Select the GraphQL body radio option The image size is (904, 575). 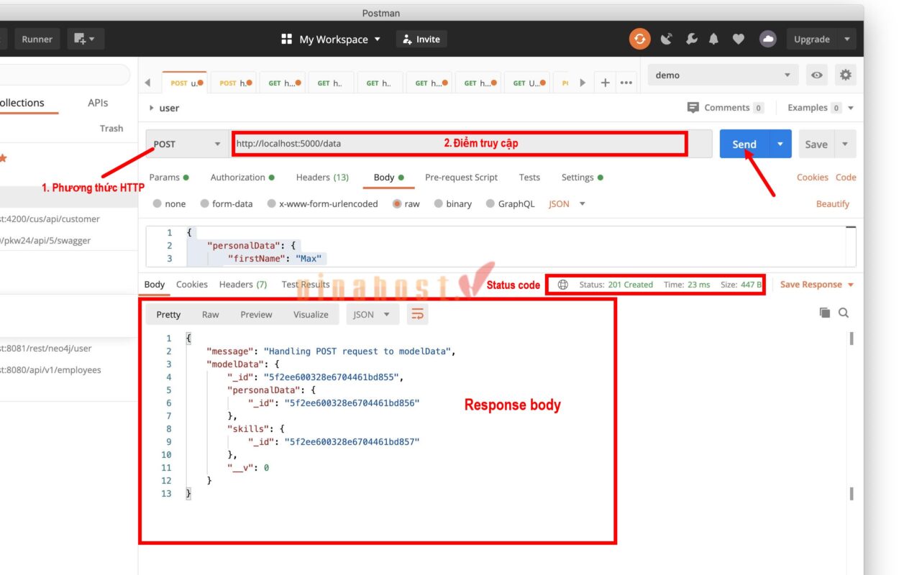[490, 204]
